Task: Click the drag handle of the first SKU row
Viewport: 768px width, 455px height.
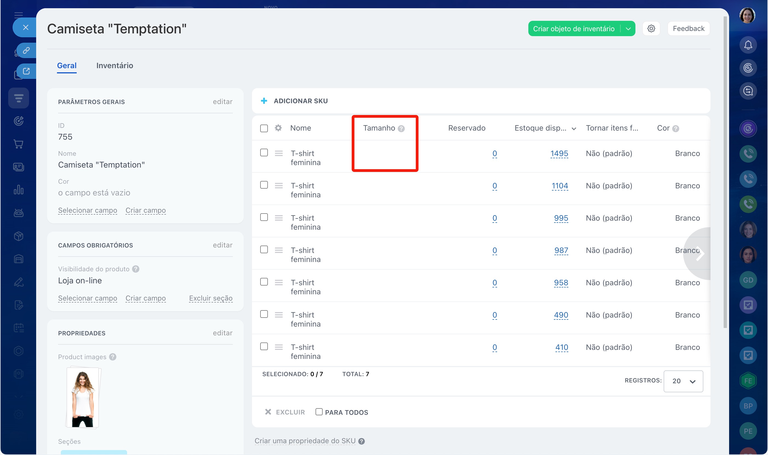Action: click(x=279, y=153)
